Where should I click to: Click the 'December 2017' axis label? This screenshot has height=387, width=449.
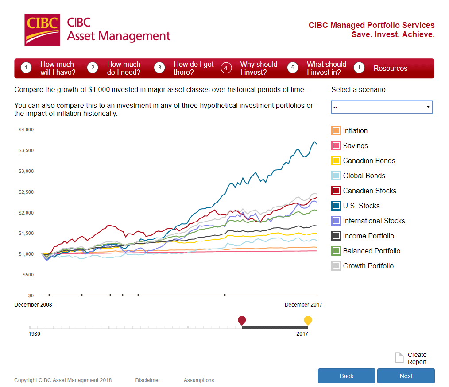[x=303, y=305]
